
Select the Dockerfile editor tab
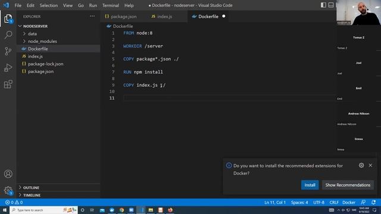coord(208,17)
